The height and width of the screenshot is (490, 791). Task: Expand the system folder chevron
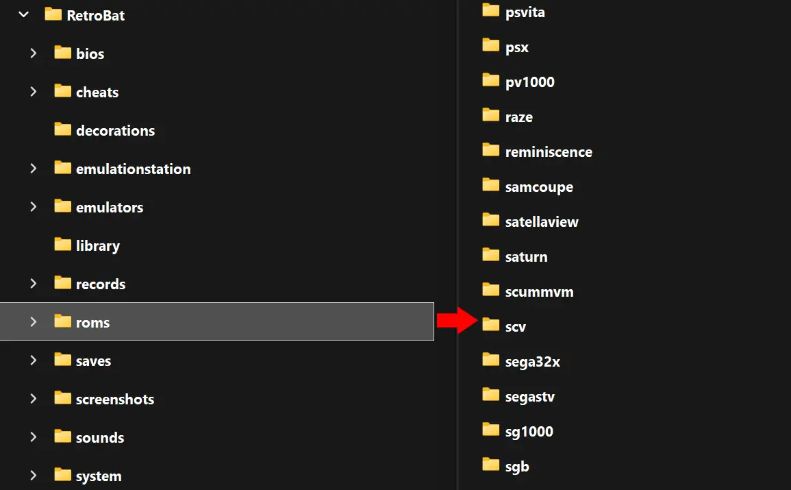pos(34,475)
